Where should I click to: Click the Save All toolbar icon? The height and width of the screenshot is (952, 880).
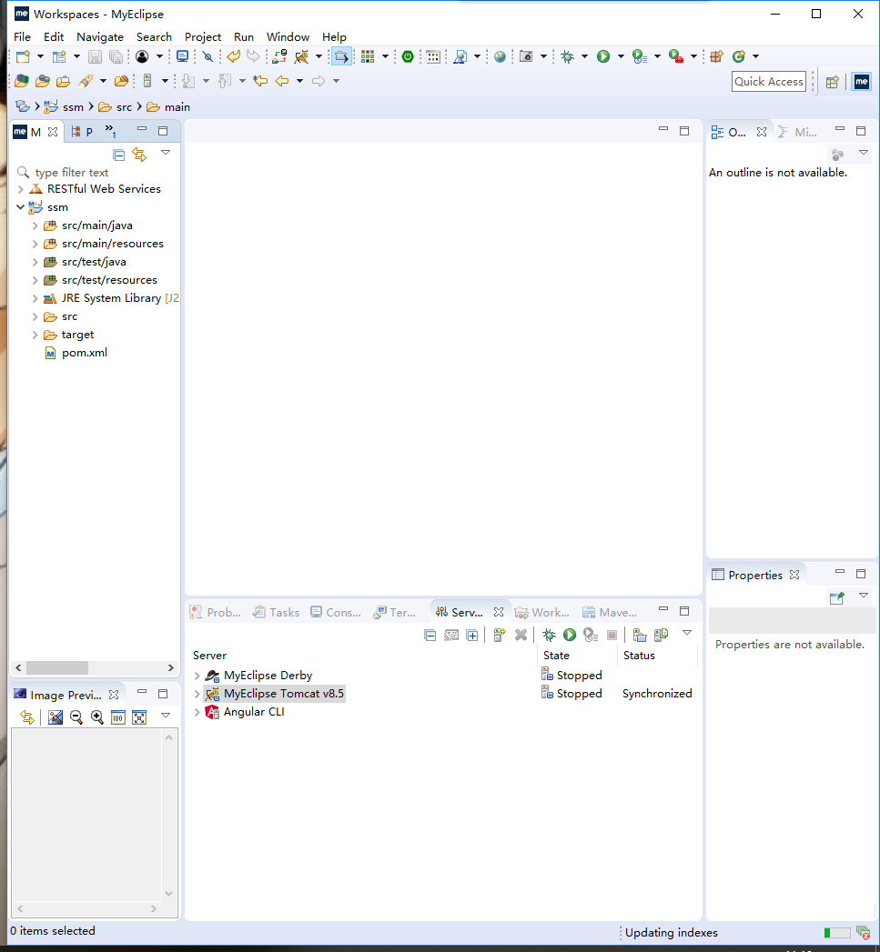116,56
